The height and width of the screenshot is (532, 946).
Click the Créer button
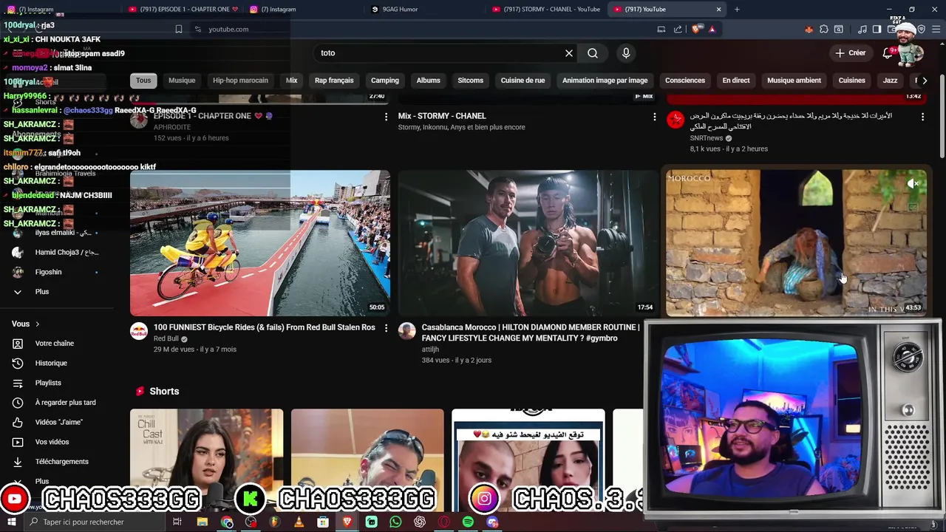(851, 53)
